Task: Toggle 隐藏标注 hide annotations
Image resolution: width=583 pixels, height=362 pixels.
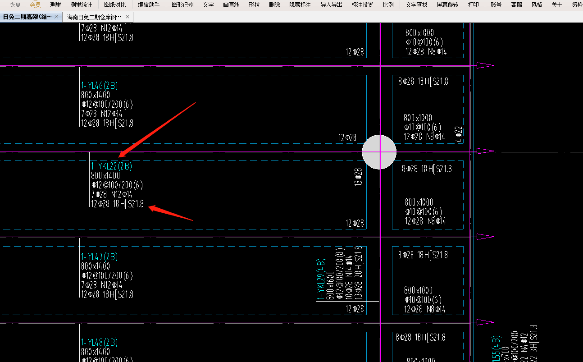Action: click(x=300, y=5)
